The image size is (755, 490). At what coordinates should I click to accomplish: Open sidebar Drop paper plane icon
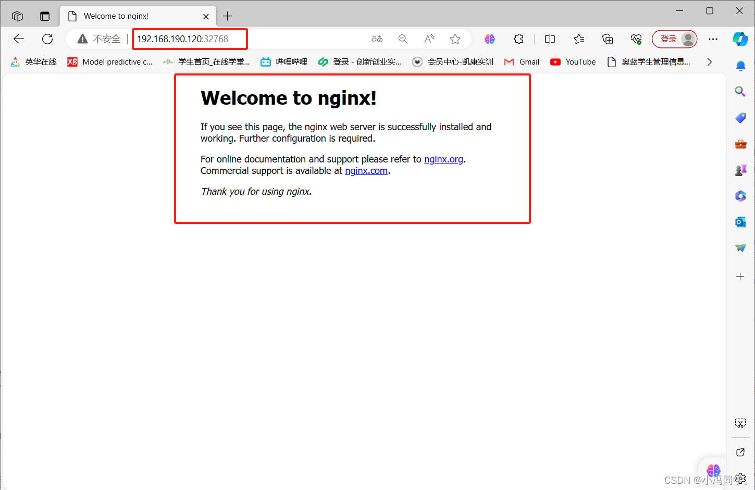[740, 248]
